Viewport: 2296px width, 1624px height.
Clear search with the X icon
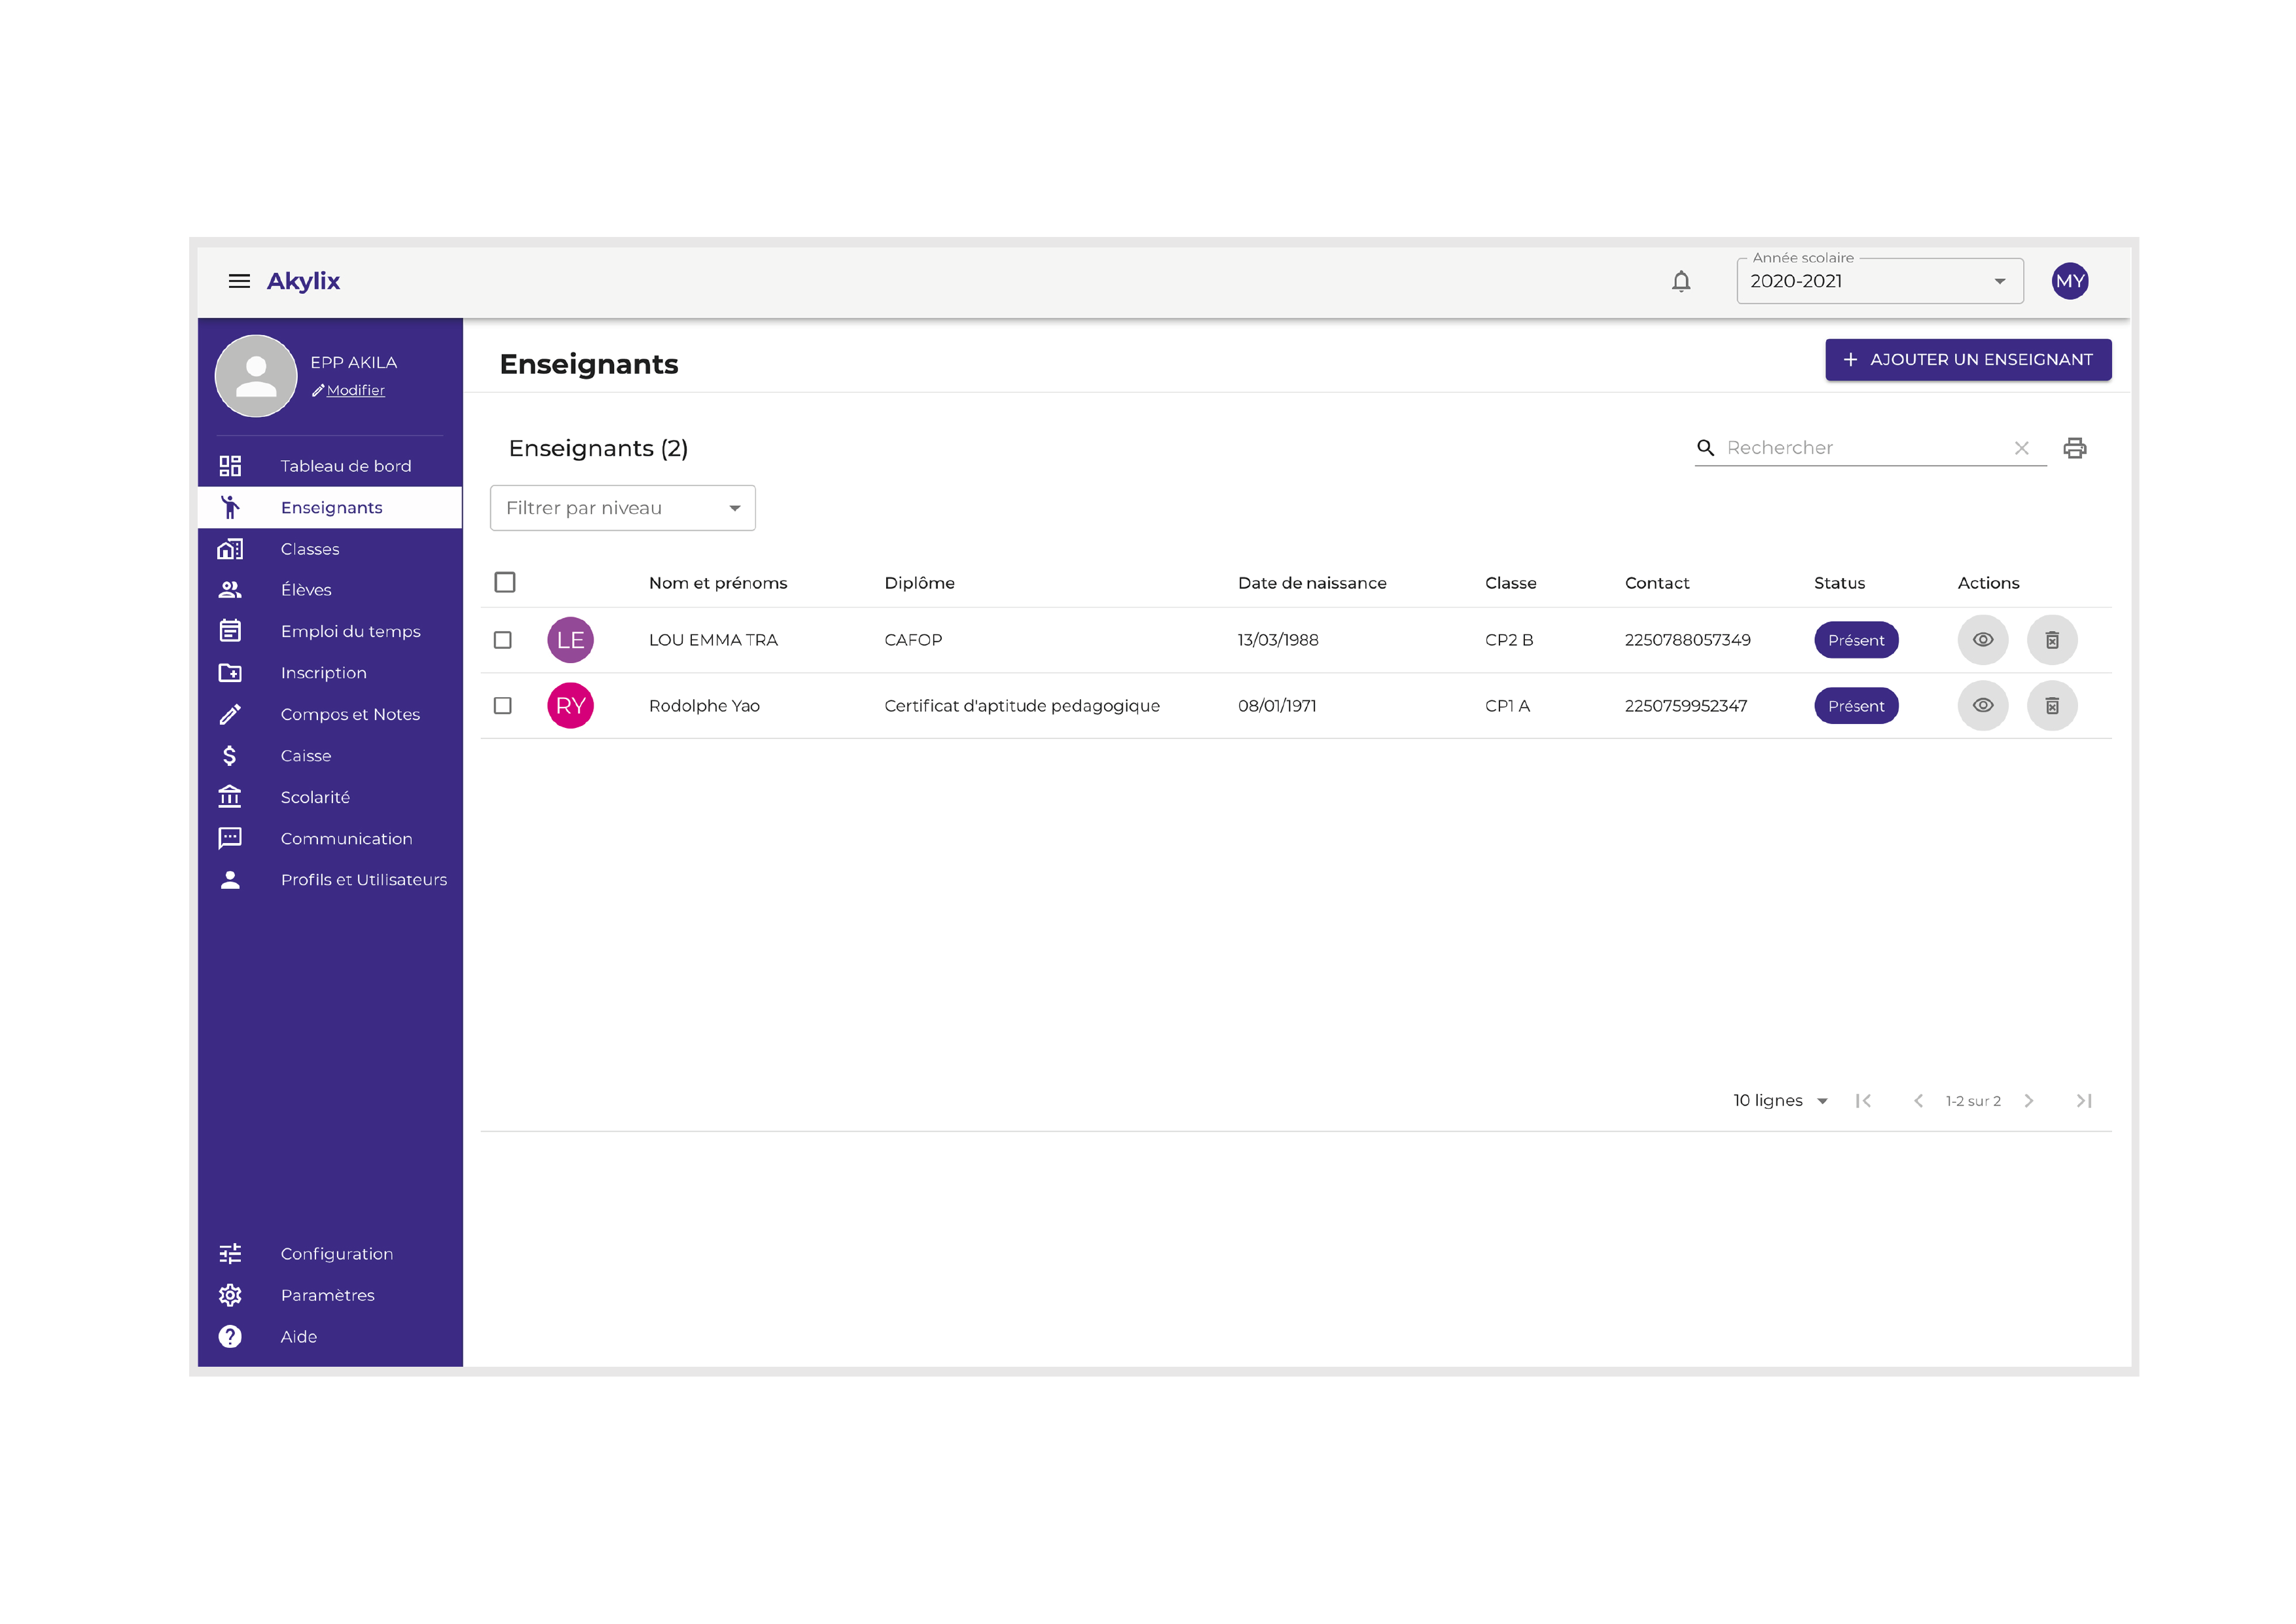[2021, 448]
